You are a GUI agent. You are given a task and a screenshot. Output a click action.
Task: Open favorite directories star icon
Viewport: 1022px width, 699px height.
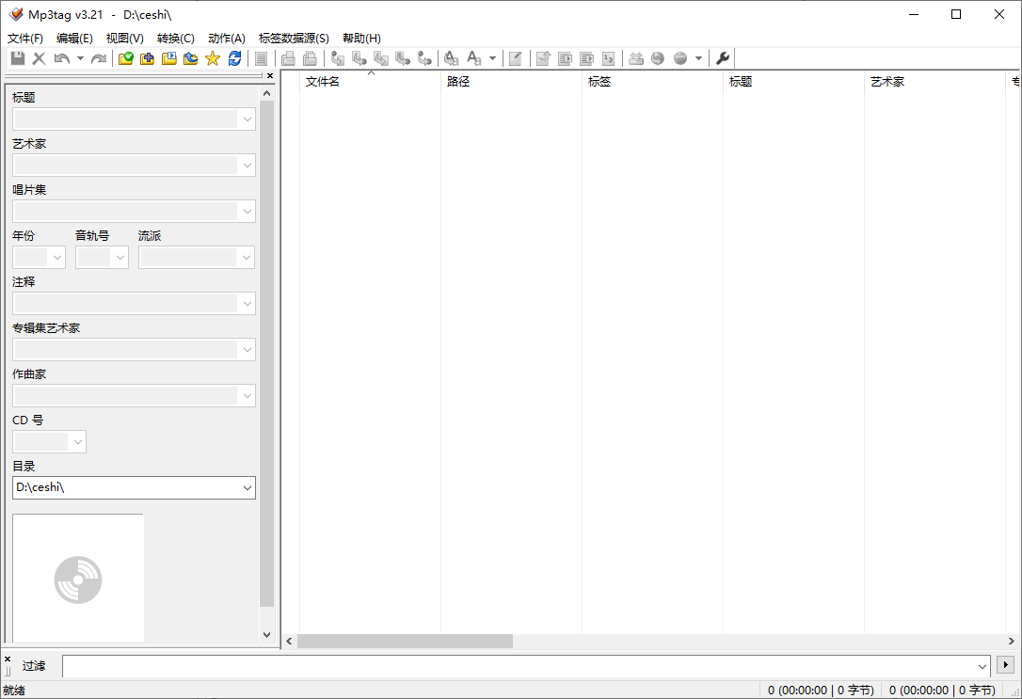point(213,58)
